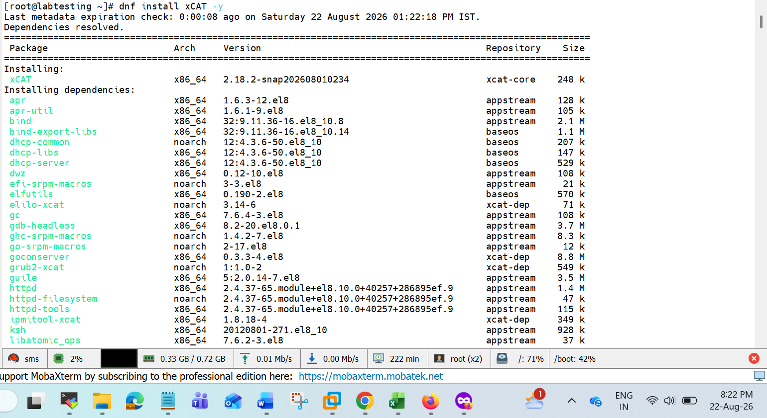Click the CPU usage chip icon
The width and height of the screenshot is (767, 418).
59,358
